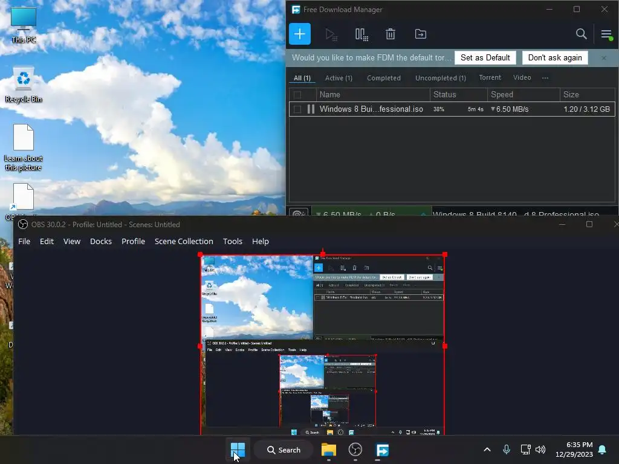
Task: Click the 6.50 MB/s speed value
Action: pos(512,109)
